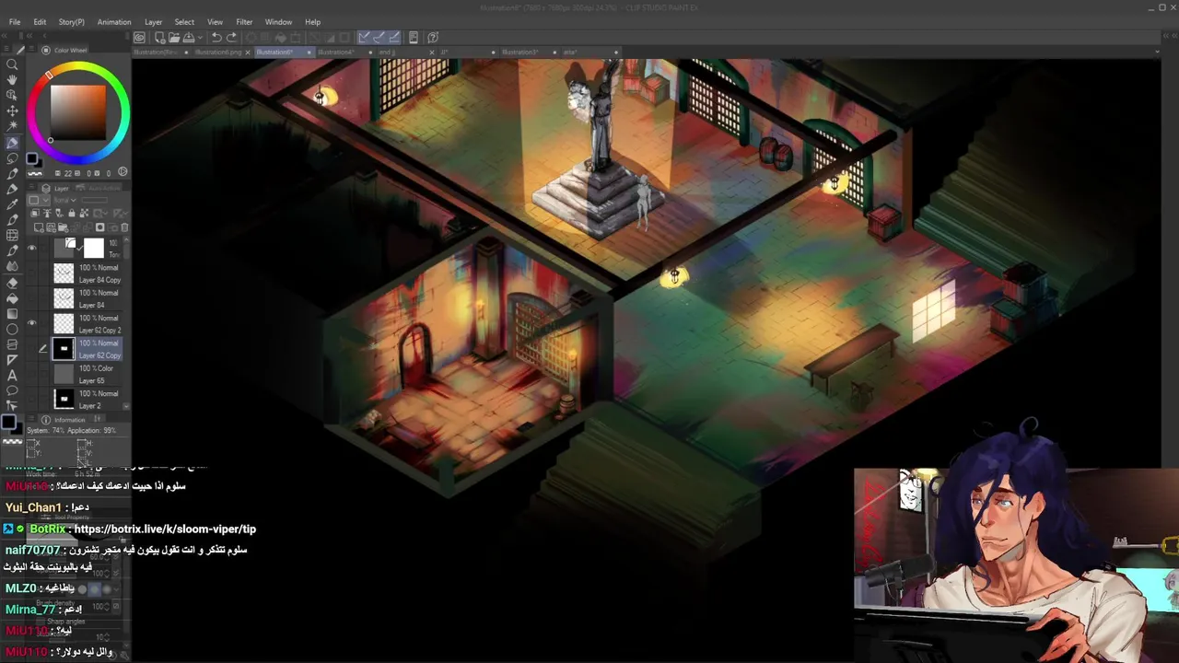Show the Layer 84 layer
1179x663 pixels.
pos(32,298)
